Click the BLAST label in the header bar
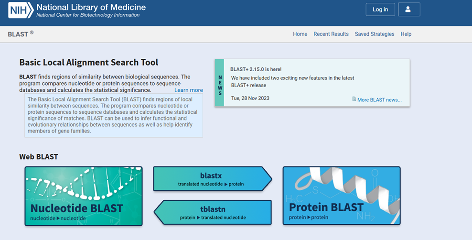 pyautogui.click(x=18, y=34)
